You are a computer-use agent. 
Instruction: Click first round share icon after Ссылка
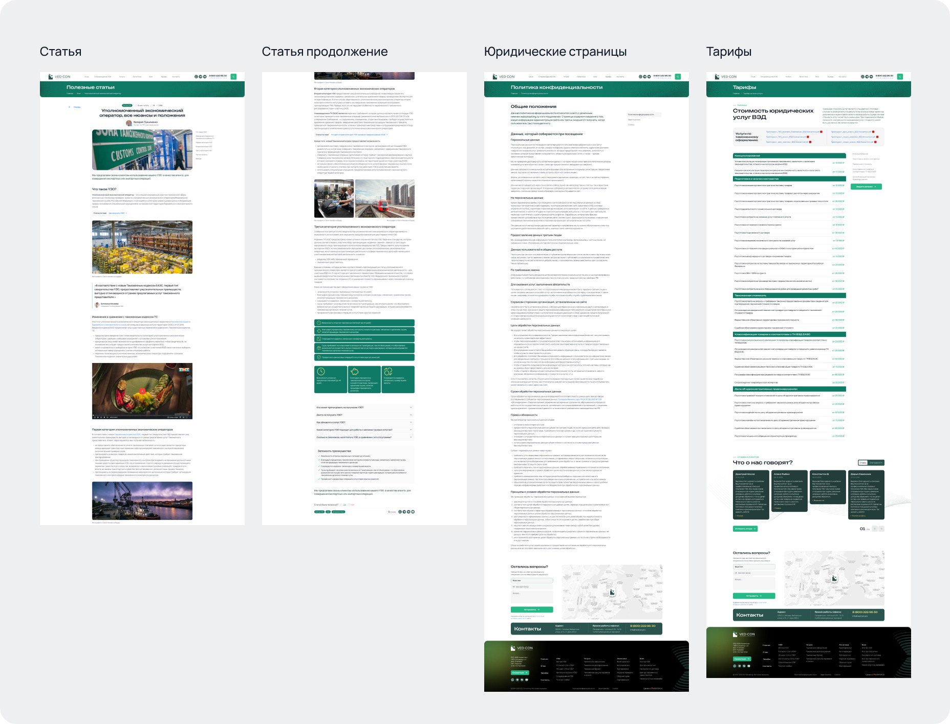401,511
